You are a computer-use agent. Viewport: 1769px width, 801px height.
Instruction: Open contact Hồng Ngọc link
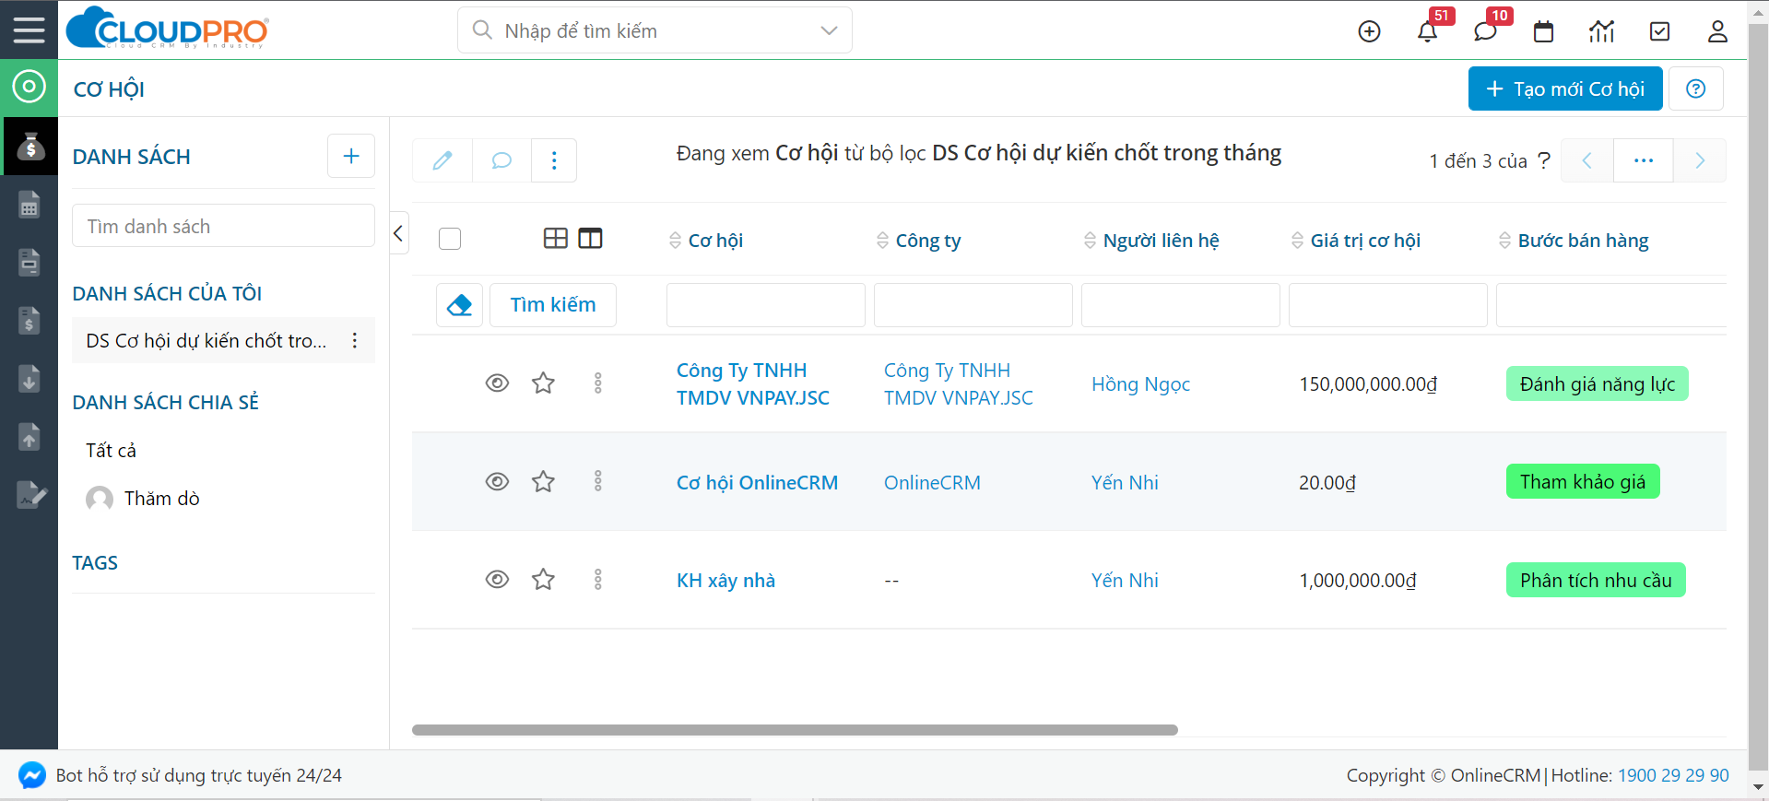coord(1140,384)
